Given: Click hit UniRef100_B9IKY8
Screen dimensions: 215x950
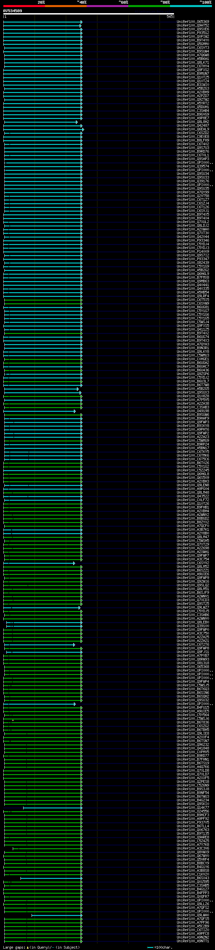Looking at the screenshot, I should [193, 426].
